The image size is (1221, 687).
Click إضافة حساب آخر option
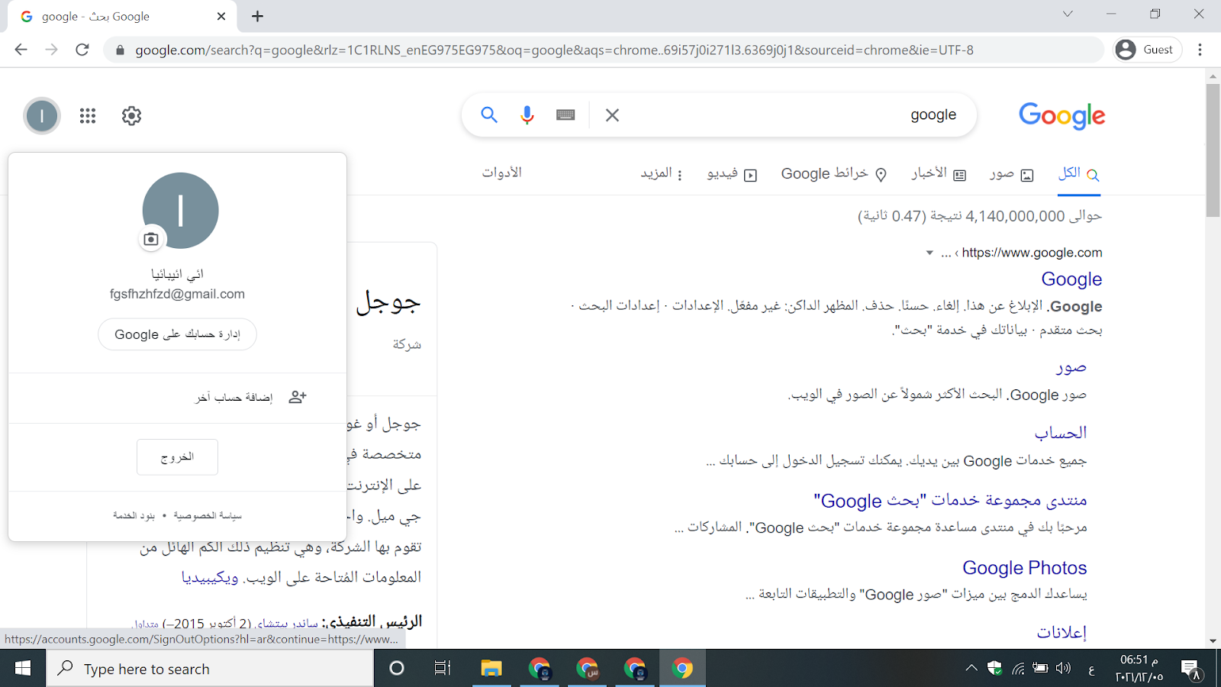point(234,397)
